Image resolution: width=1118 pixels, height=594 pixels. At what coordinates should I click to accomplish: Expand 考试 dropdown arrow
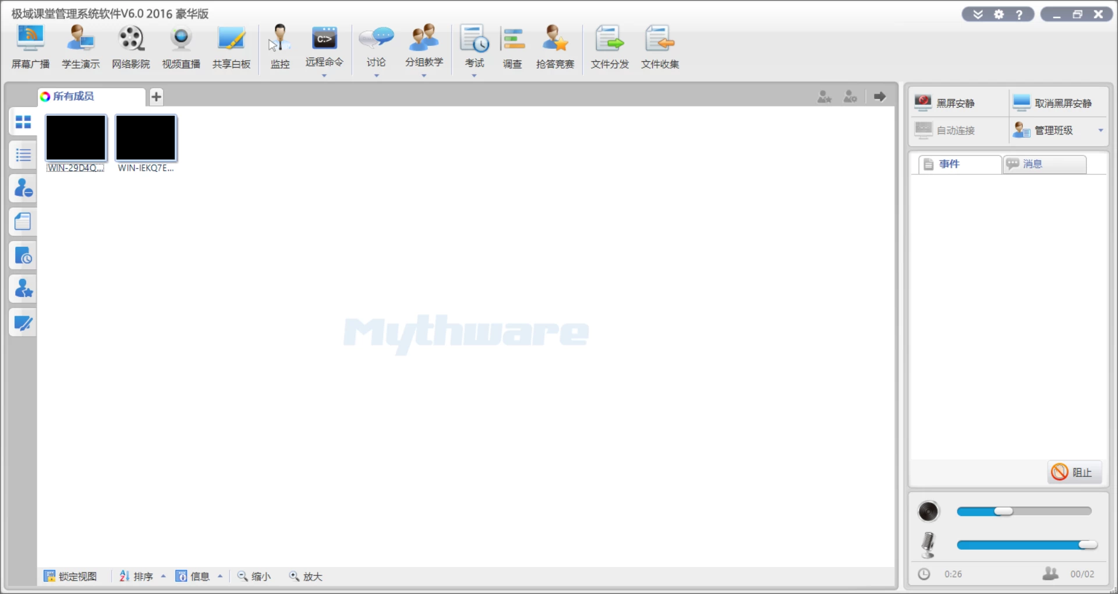(474, 75)
